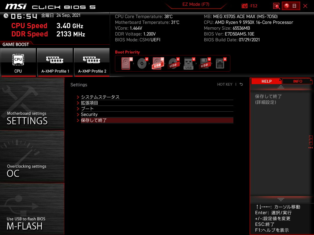Viewport: 314px width, 235px height.
Task: Select the USB floppy boot device icon
Action: pyautogui.click(x=205, y=63)
